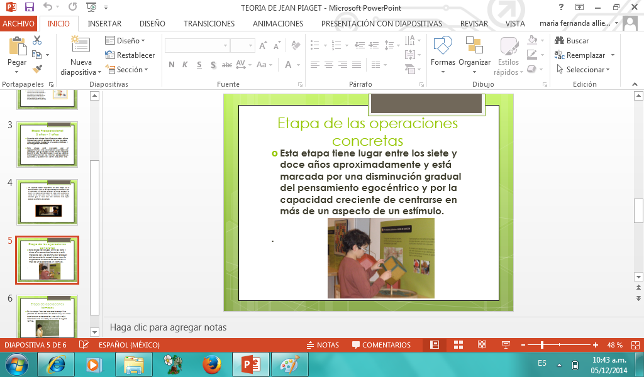Switch to the TRANSICIONES tab
The height and width of the screenshot is (377, 644).
tap(209, 24)
